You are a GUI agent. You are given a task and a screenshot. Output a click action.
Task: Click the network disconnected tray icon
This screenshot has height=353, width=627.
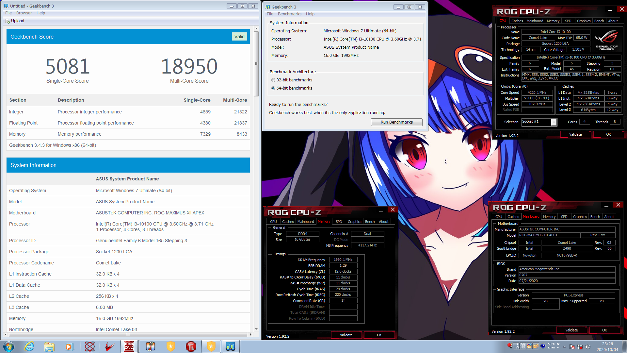click(x=580, y=347)
